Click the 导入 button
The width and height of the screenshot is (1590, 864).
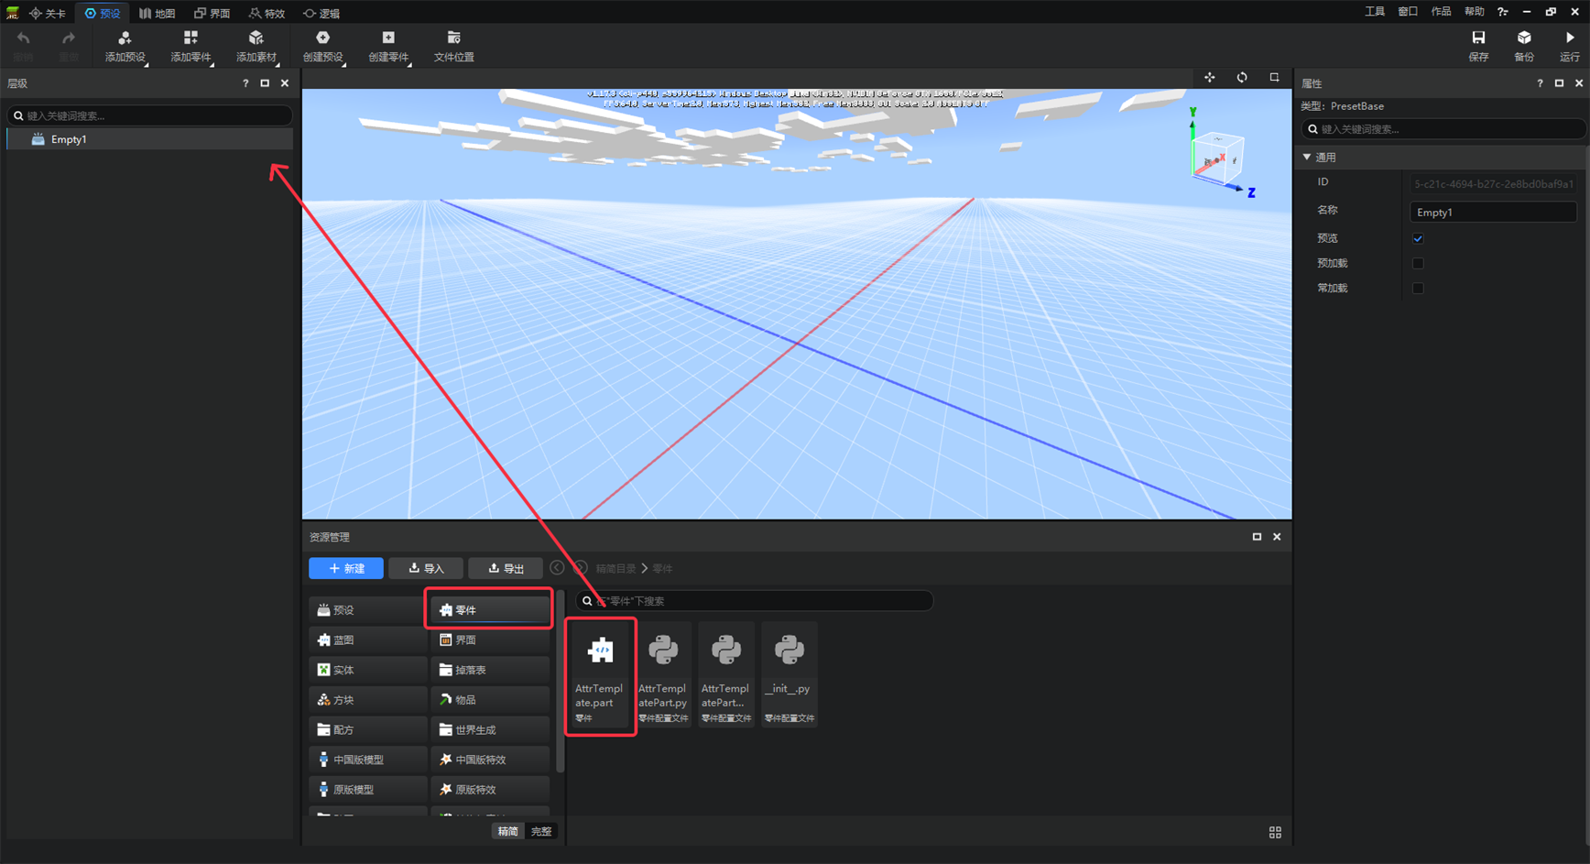pyautogui.click(x=426, y=568)
